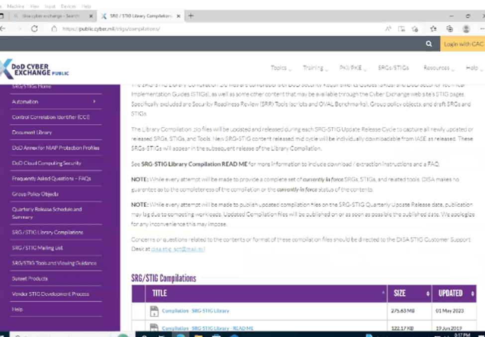This screenshot has width=485, height=337.
Task: Open Group Policy Objects in the sidebar
Action: [35, 194]
